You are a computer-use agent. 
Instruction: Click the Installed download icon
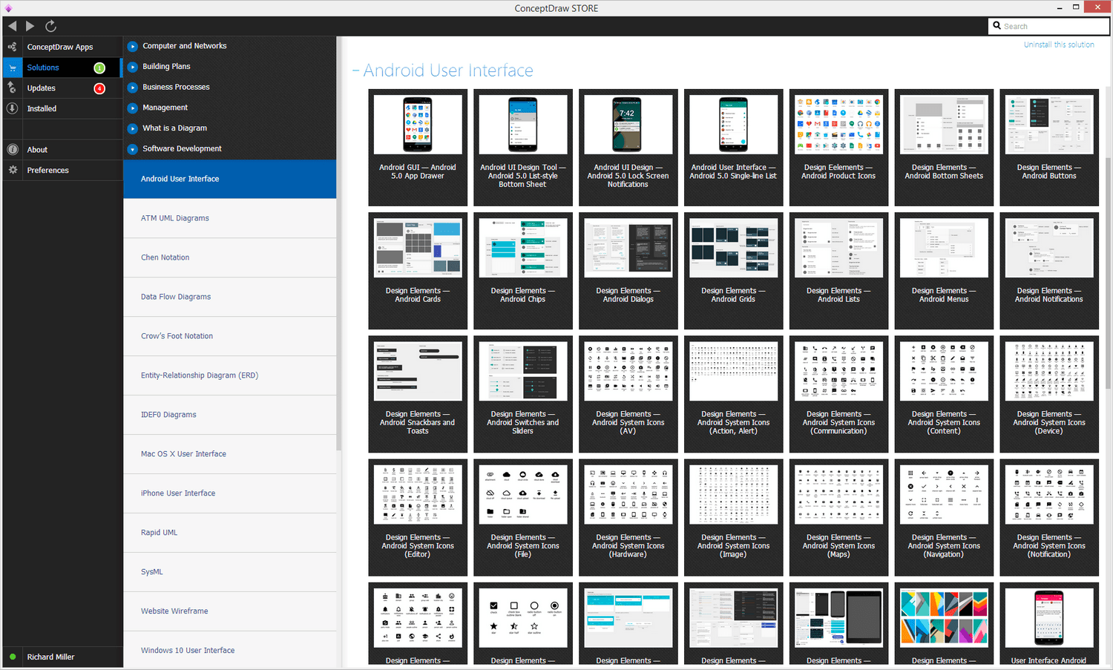point(12,108)
